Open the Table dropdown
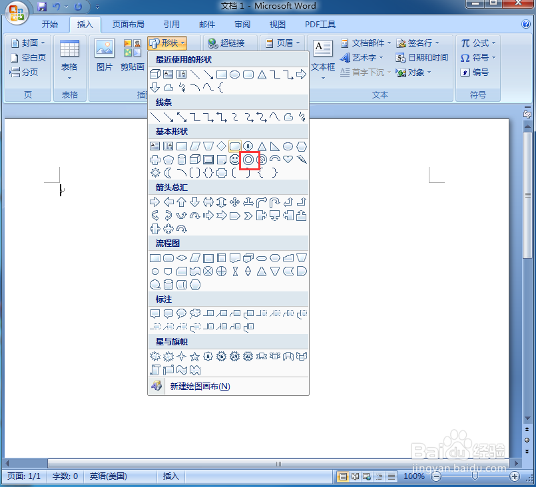This screenshot has width=536, height=487. (x=69, y=59)
